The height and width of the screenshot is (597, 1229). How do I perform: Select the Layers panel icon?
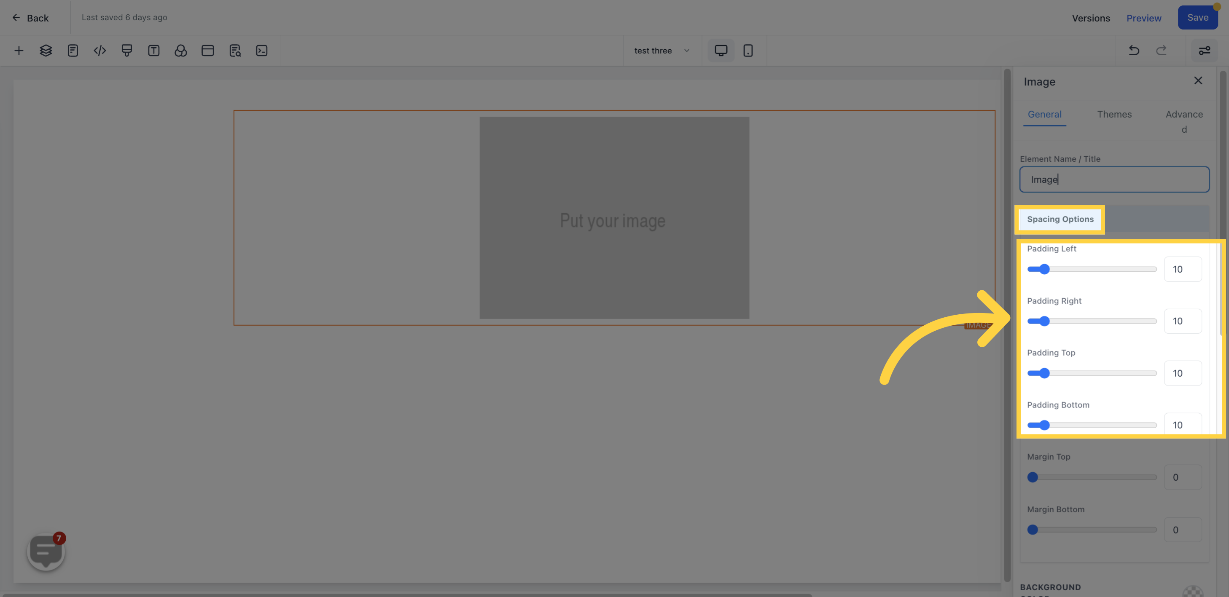tap(45, 51)
